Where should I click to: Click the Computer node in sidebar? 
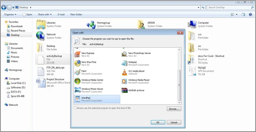[12, 79]
